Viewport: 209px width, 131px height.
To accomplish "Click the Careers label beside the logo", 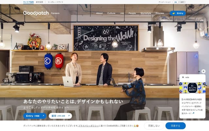I will [x=55, y=13].
